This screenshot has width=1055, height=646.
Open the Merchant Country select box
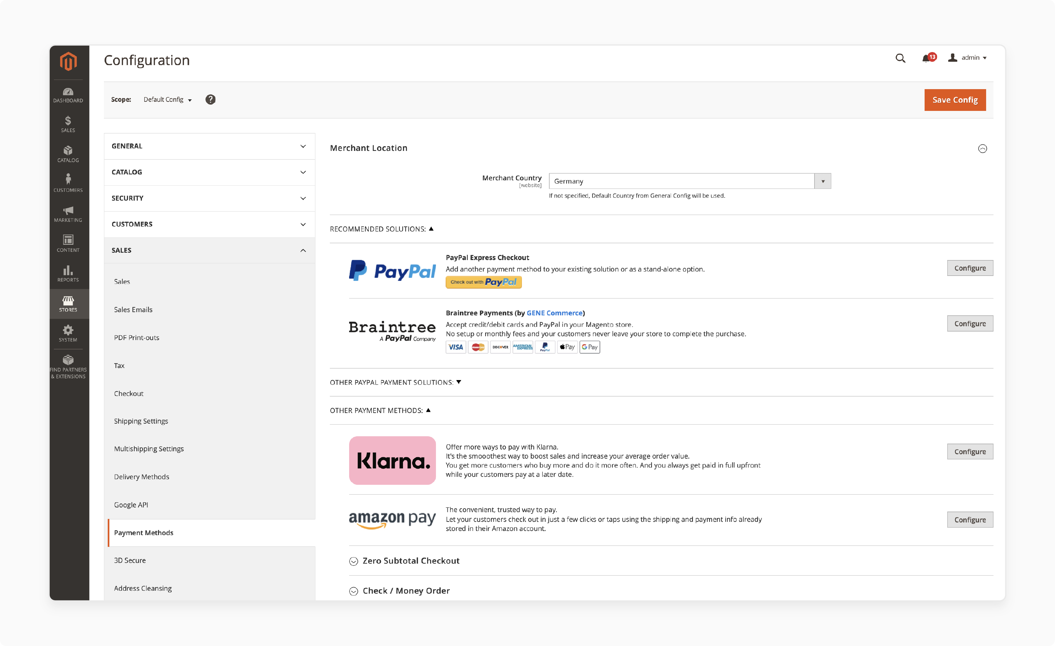point(690,181)
